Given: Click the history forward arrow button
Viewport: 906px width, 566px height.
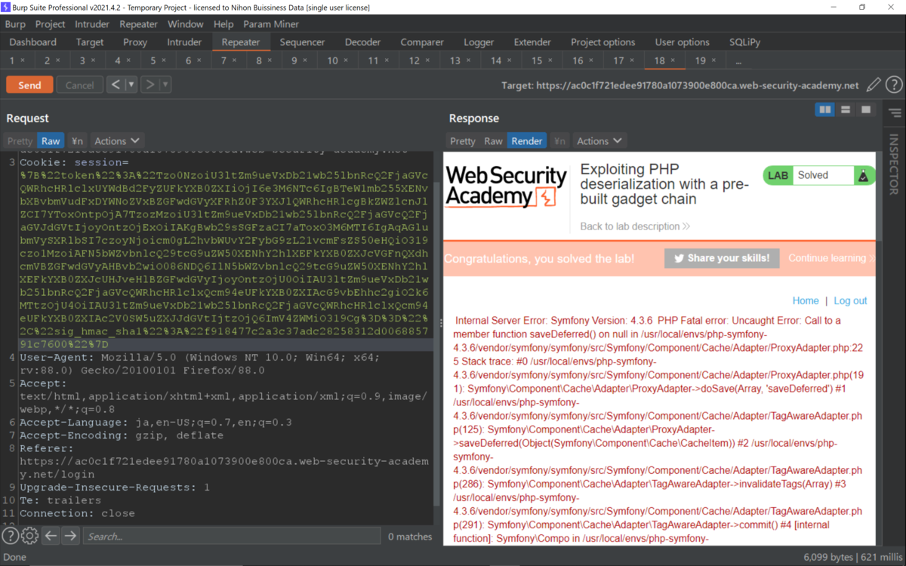Looking at the screenshot, I should 149,85.
